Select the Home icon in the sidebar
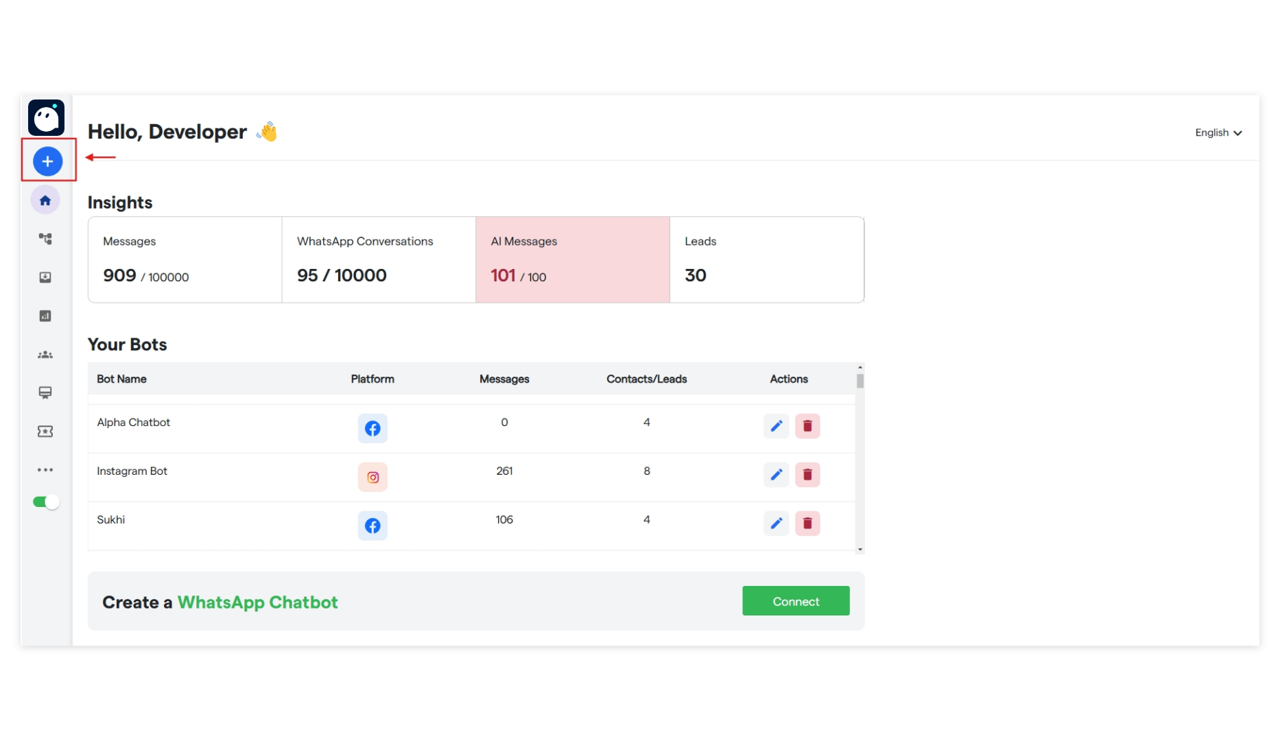This screenshot has height=741, width=1280. pos(45,200)
